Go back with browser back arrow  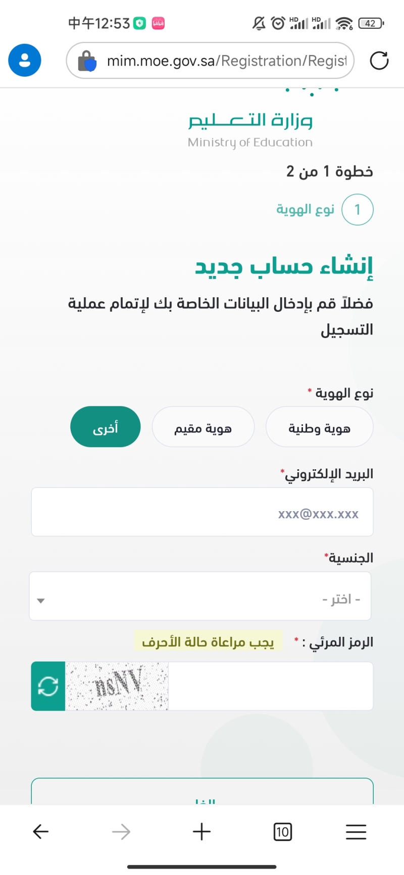[40, 832]
